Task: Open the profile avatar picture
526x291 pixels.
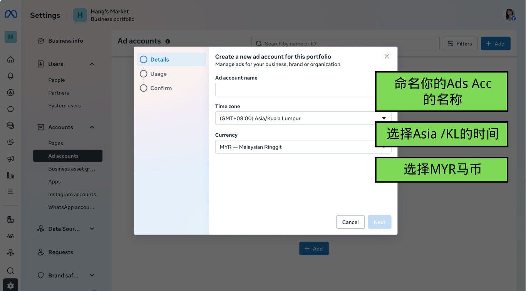Action: pos(510,15)
